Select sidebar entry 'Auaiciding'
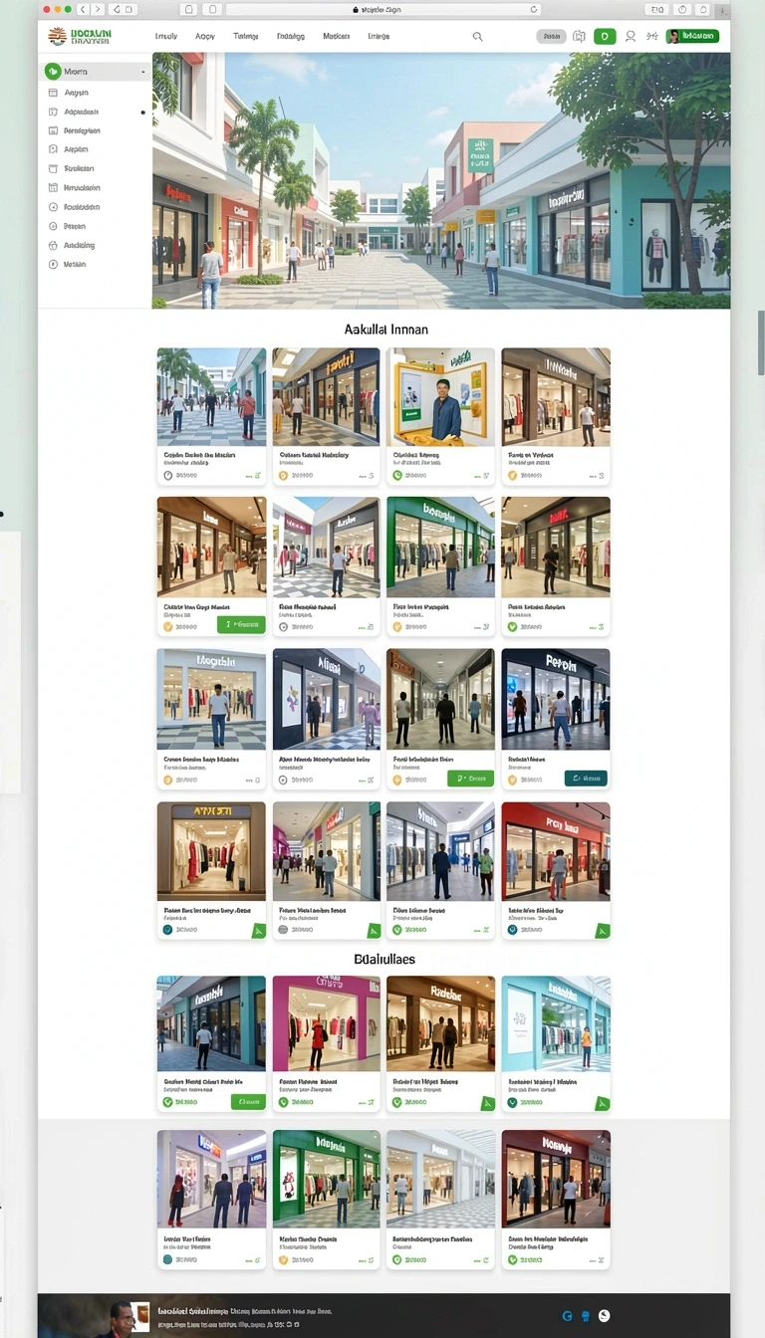The height and width of the screenshot is (1338, 765). [x=79, y=245]
